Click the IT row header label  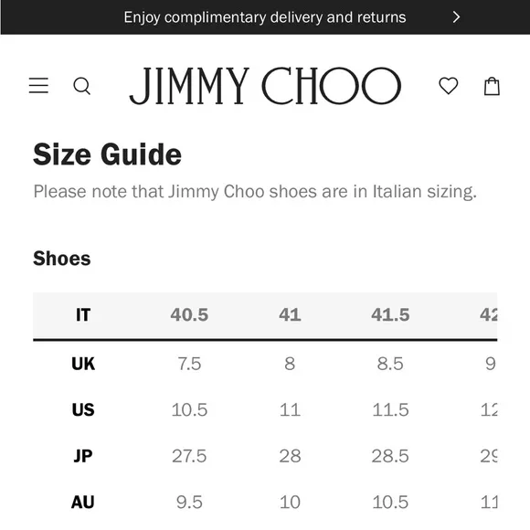pos(83,314)
